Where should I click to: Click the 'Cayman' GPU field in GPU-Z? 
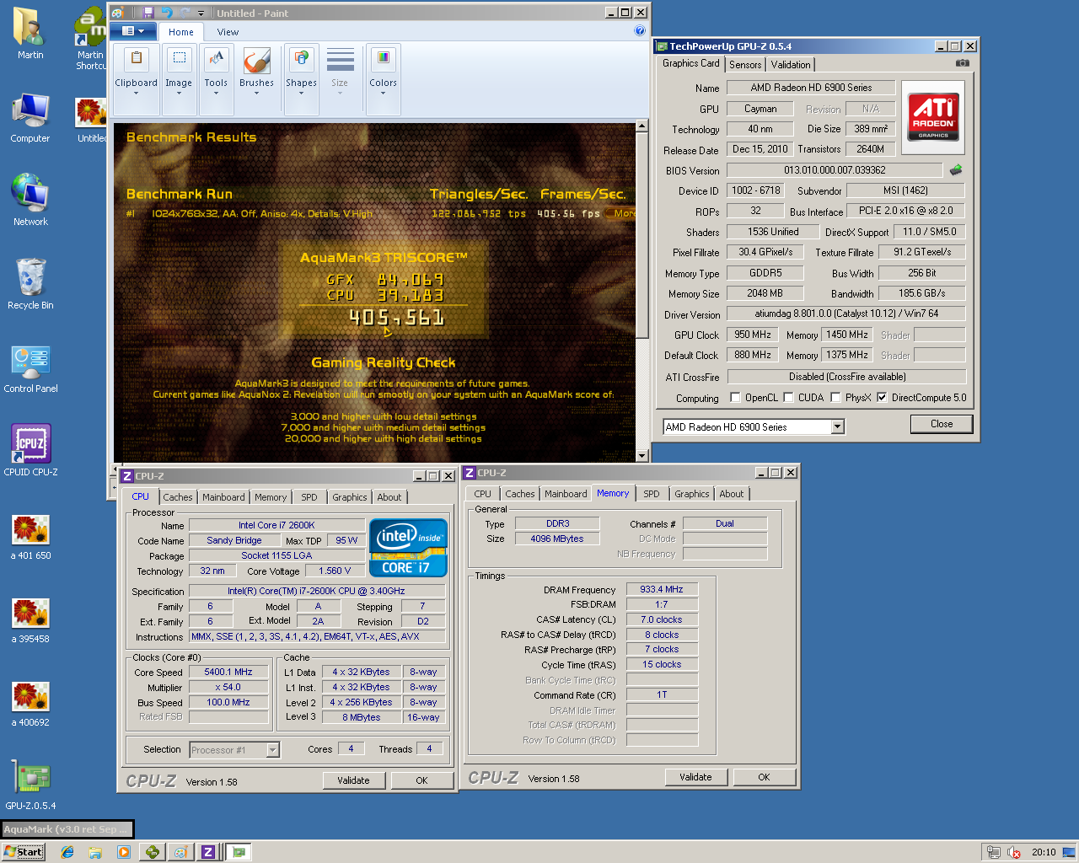point(760,109)
